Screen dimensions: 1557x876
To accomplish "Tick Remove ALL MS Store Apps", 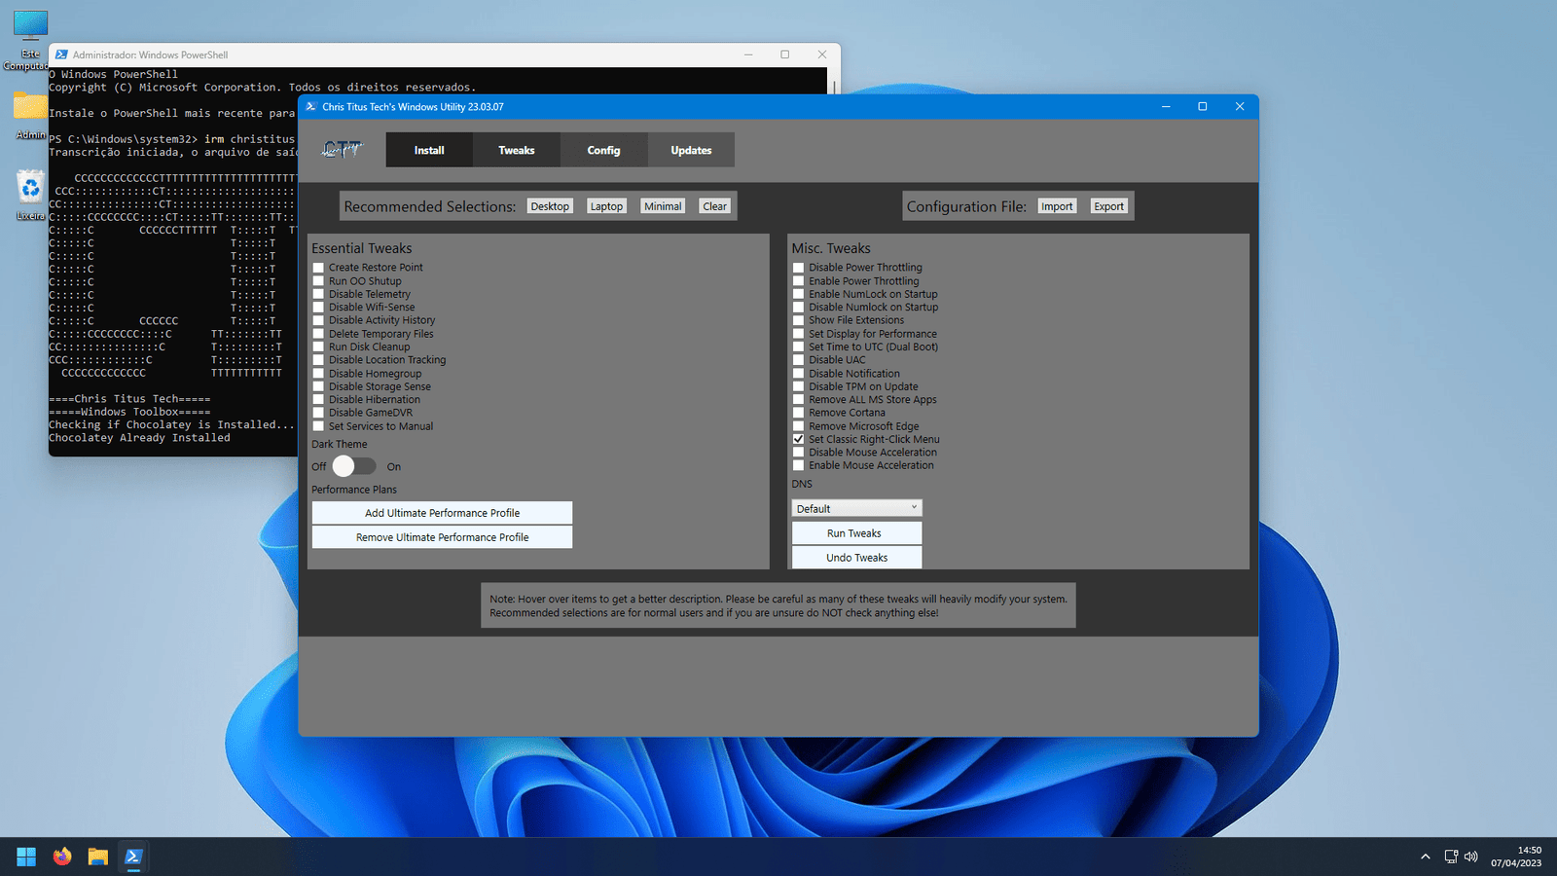I will point(799,400).
